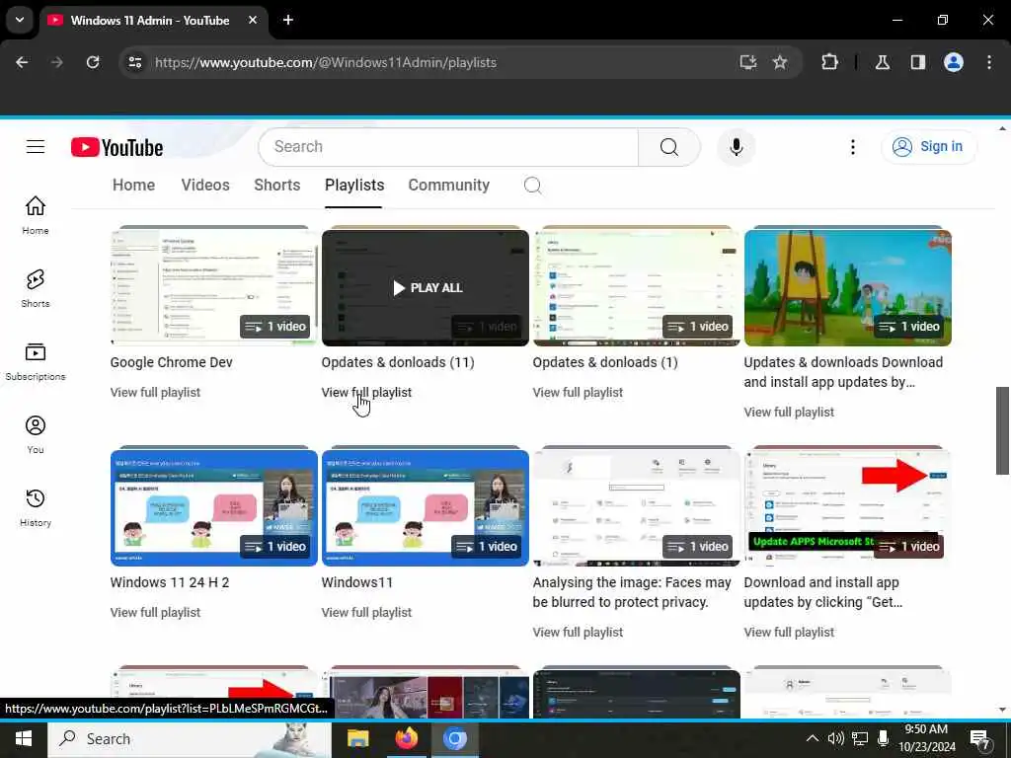
Task: Open the browser extensions puzzle icon
Action: (x=829, y=62)
